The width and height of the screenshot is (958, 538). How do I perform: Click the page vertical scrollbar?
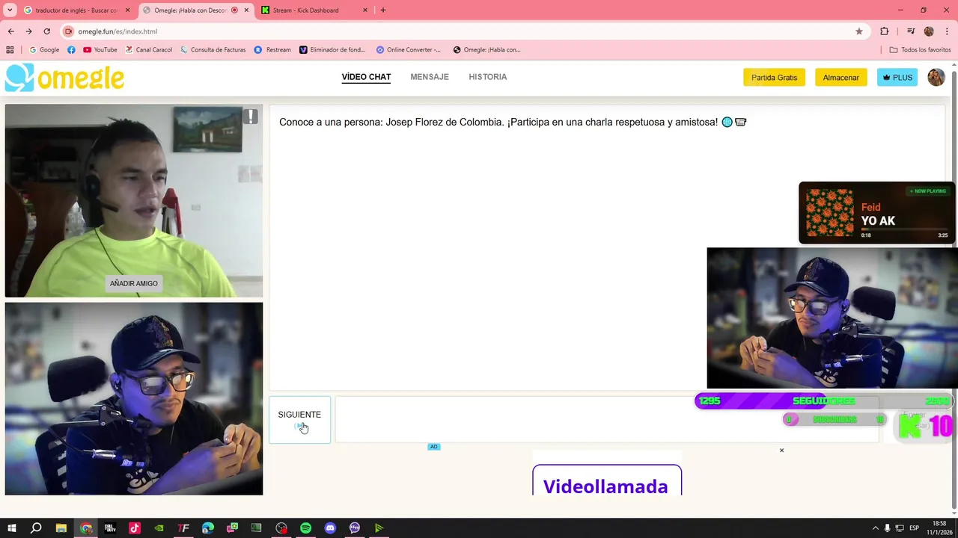tap(954, 288)
